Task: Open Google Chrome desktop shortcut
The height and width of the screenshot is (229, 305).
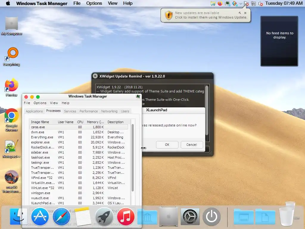Action: coord(12,120)
